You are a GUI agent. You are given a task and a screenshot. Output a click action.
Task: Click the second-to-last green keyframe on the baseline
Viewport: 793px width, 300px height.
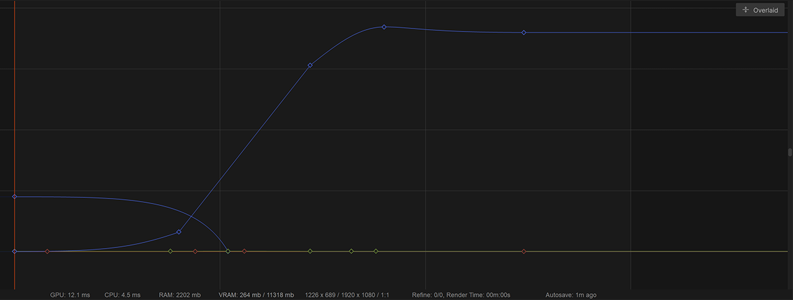pyautogui.click(x=351, y=251)
